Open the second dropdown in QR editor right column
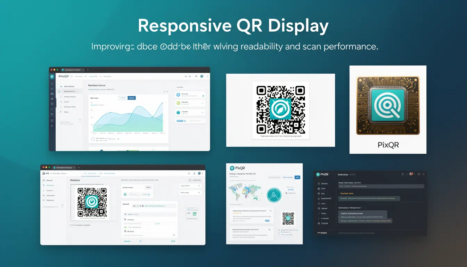The width and height of the screenshot is (467, 267). click(x=190, y=193)
